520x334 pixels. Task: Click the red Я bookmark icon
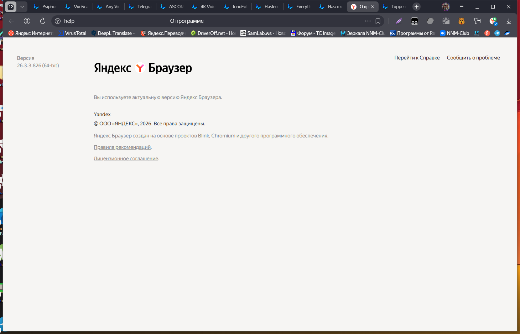[487, 33]
